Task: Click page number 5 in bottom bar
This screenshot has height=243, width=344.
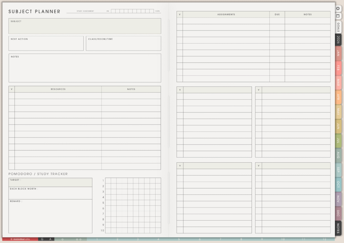Action: (x=179, y=239)
